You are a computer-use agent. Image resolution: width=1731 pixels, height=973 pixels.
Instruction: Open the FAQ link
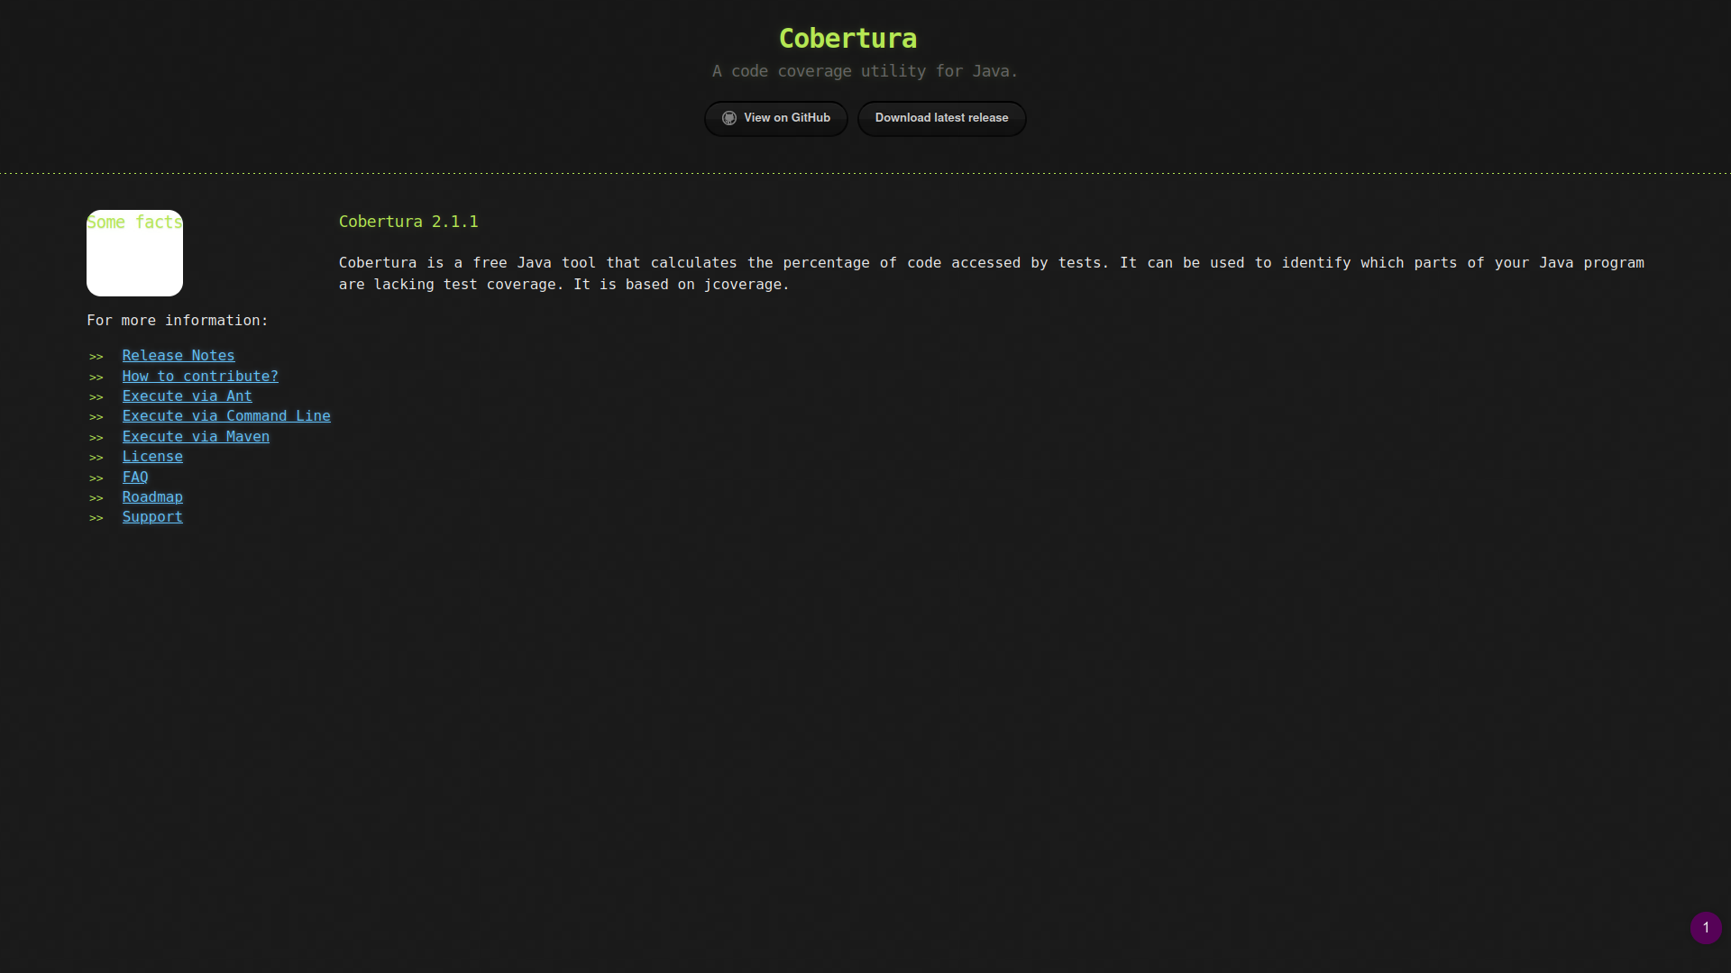135,477
